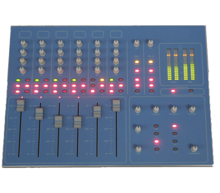Click the leftmost LED level meter column

point(169,64)
